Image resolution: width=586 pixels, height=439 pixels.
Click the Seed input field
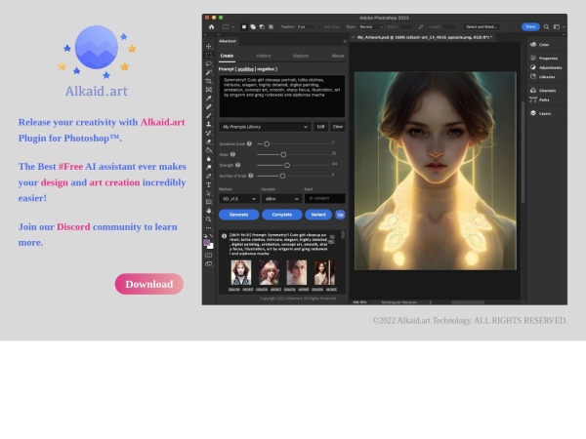point(324,198)
